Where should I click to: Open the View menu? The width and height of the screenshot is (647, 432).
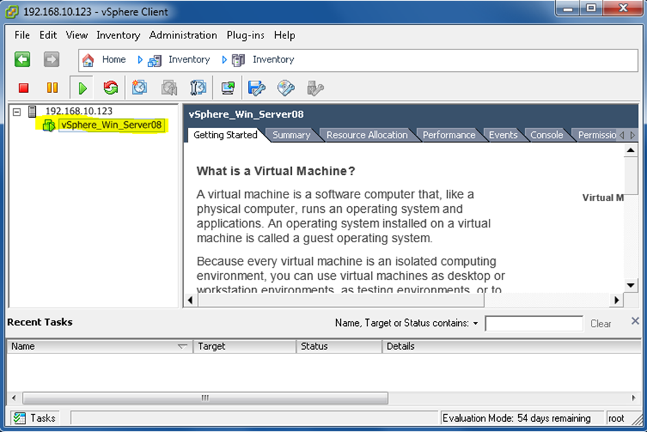point(77,36)
